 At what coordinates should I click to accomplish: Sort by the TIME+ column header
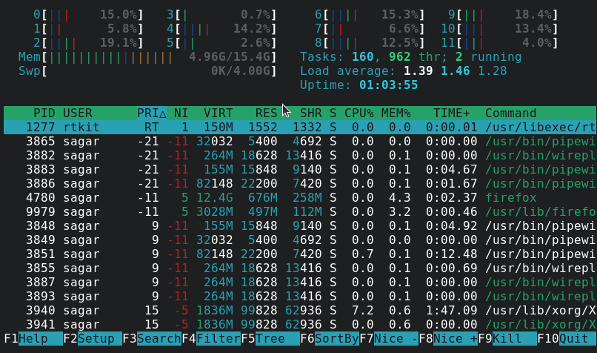tap(451, 113)
